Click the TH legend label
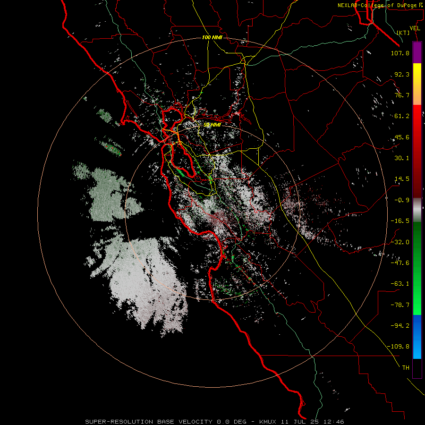425x425 pixels. (406, 367)
